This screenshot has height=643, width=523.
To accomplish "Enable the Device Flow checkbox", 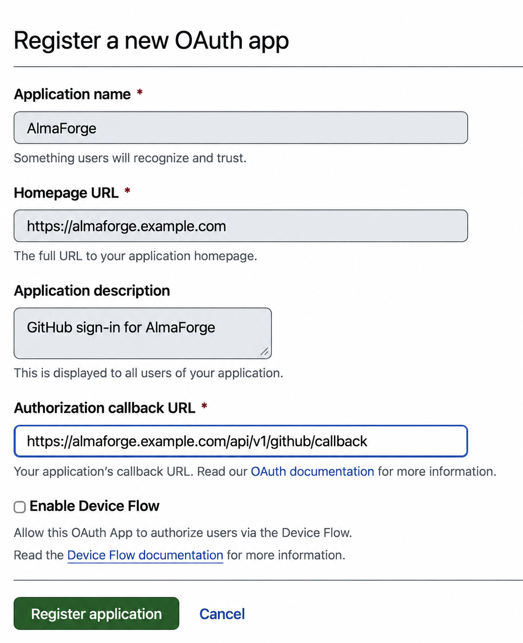I will (19, 507).
